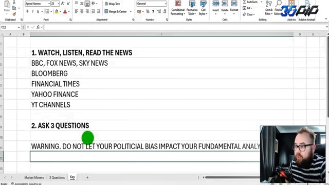Apply italic formatting with the I button

click(x=32, y=11)
